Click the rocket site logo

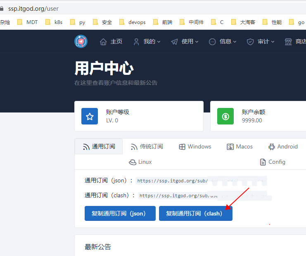click(x=81, y=41)
